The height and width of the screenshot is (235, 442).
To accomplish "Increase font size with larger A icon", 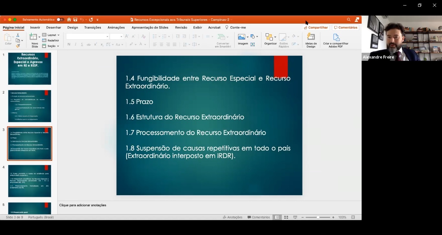I will pos(127,36).
